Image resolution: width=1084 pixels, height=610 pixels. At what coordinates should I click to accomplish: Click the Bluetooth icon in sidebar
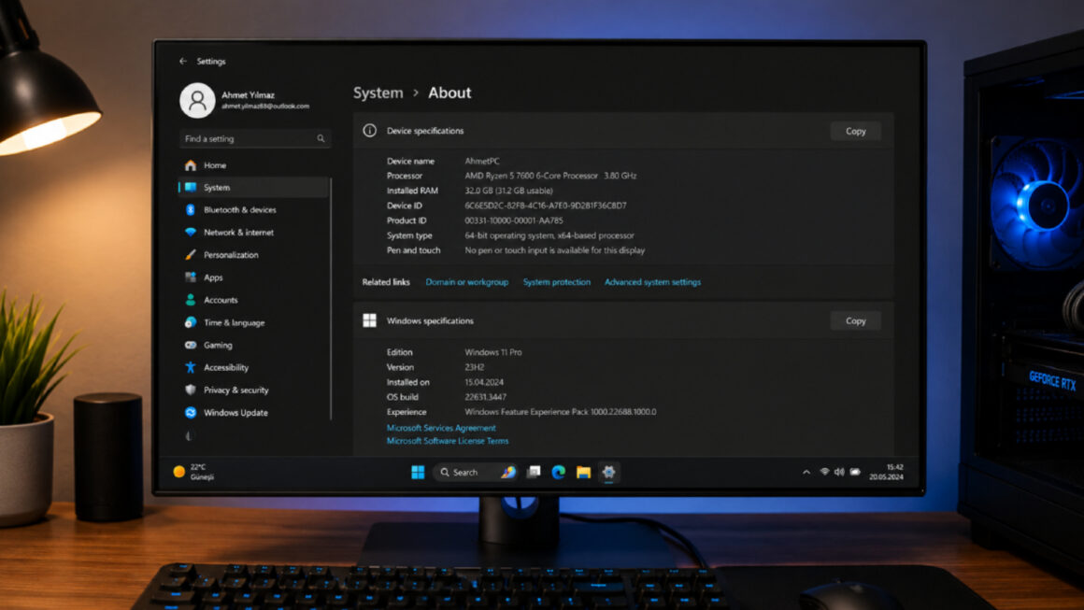pos(191,210)
